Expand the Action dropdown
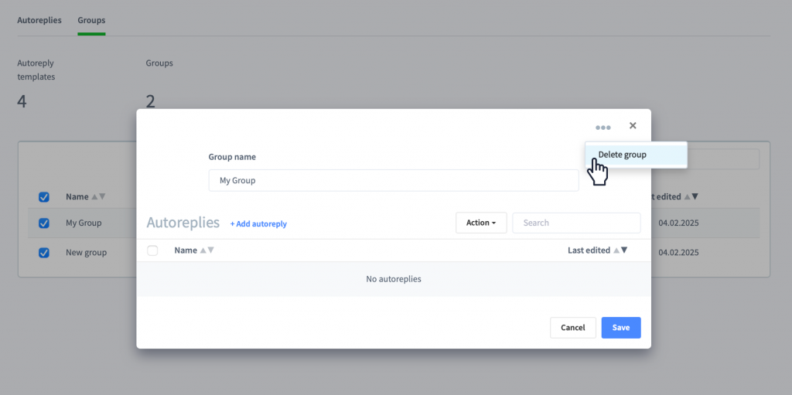 pos(481,223)
